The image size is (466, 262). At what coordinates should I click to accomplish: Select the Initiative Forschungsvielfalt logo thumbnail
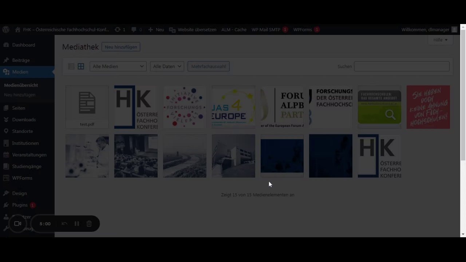[185, 107]
